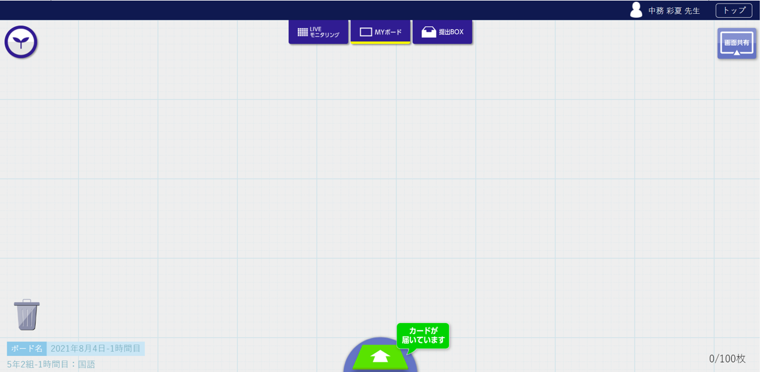Click the green up-arrow card tray
761x372 pixels.
(x=380, y=357)
